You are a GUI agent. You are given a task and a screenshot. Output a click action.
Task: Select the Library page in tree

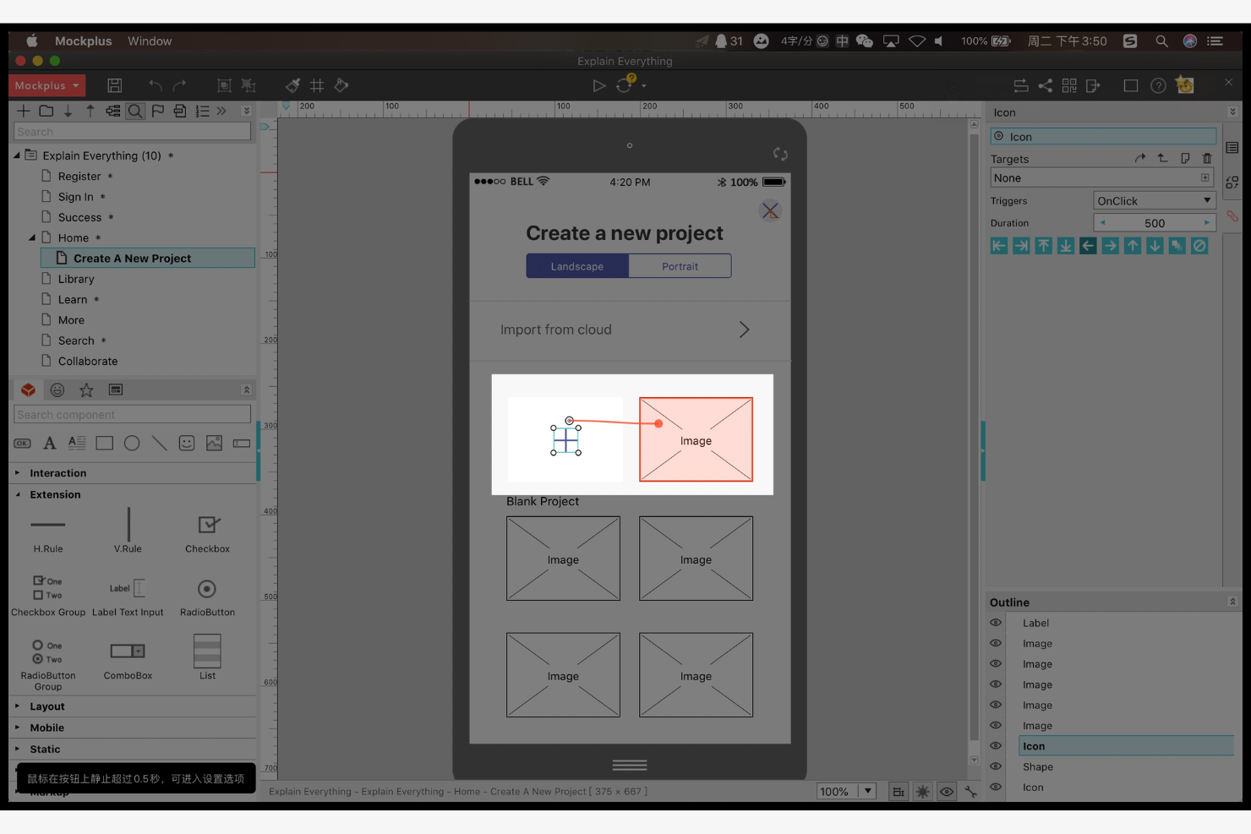(76, 279)
